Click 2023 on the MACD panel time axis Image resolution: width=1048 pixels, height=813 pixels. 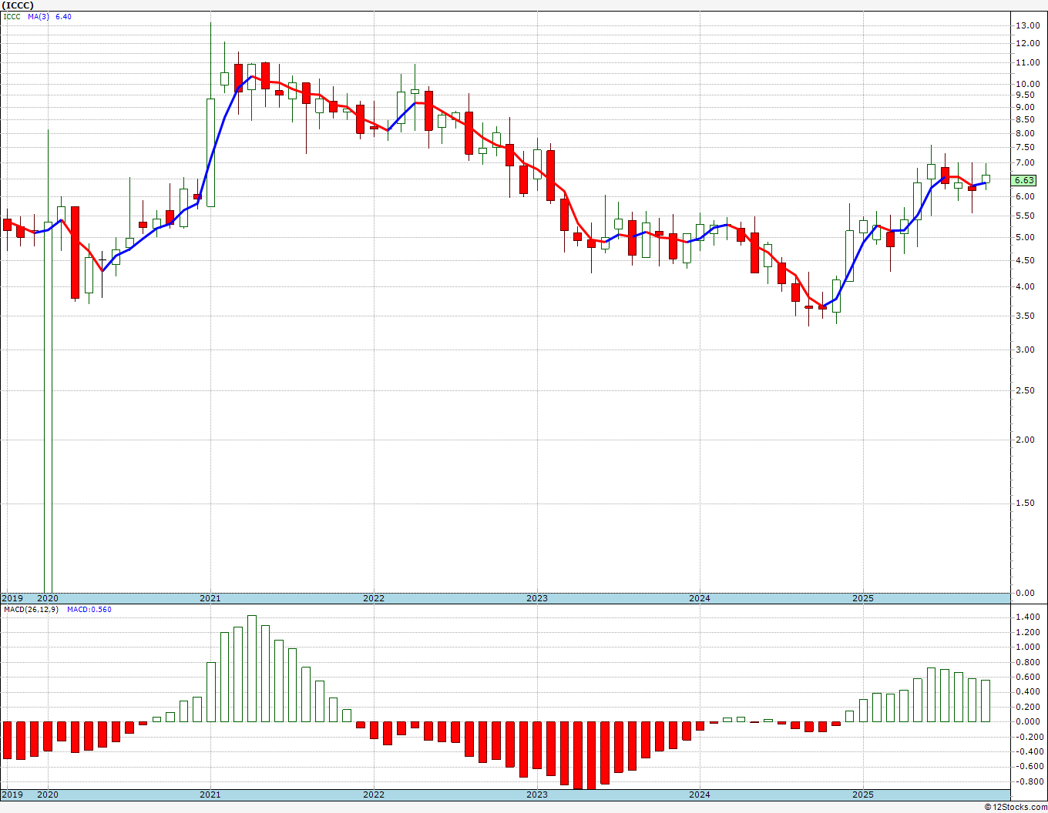[537, 795]
